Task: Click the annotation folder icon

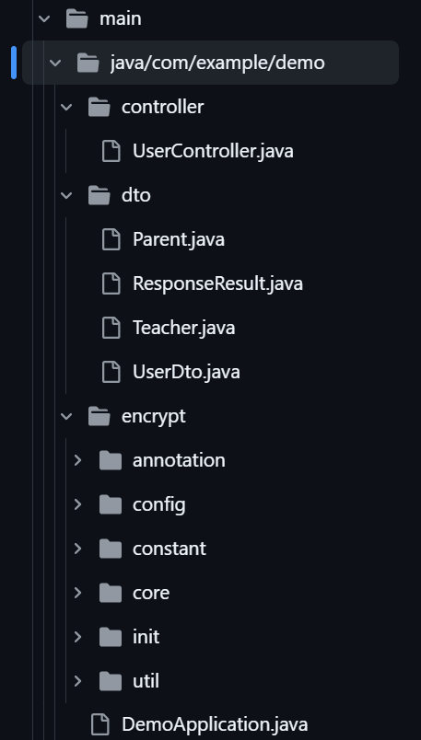Action: pyautogui.click(x=111, y=460)
